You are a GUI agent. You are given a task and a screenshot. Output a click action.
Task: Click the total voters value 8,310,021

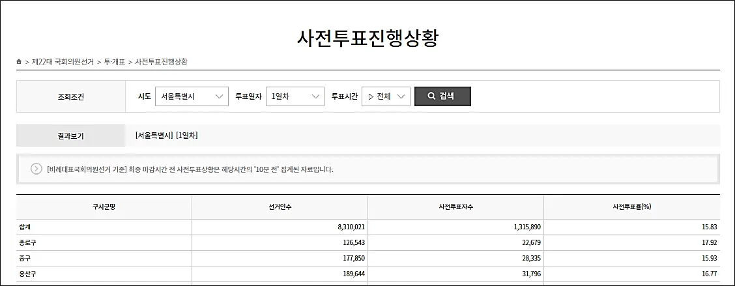click(x=351, y=227)
